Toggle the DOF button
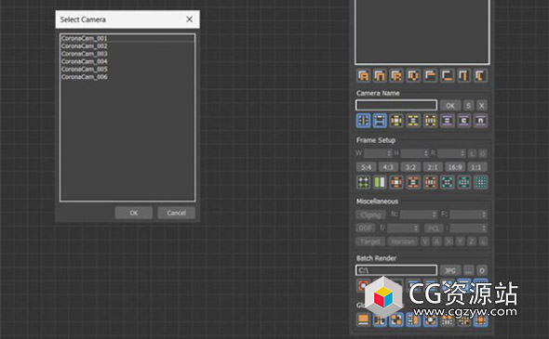Screen dimensions: 549x339 (366, 228)
